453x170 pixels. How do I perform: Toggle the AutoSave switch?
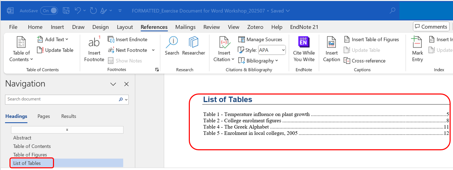click(x=49, y=11)
